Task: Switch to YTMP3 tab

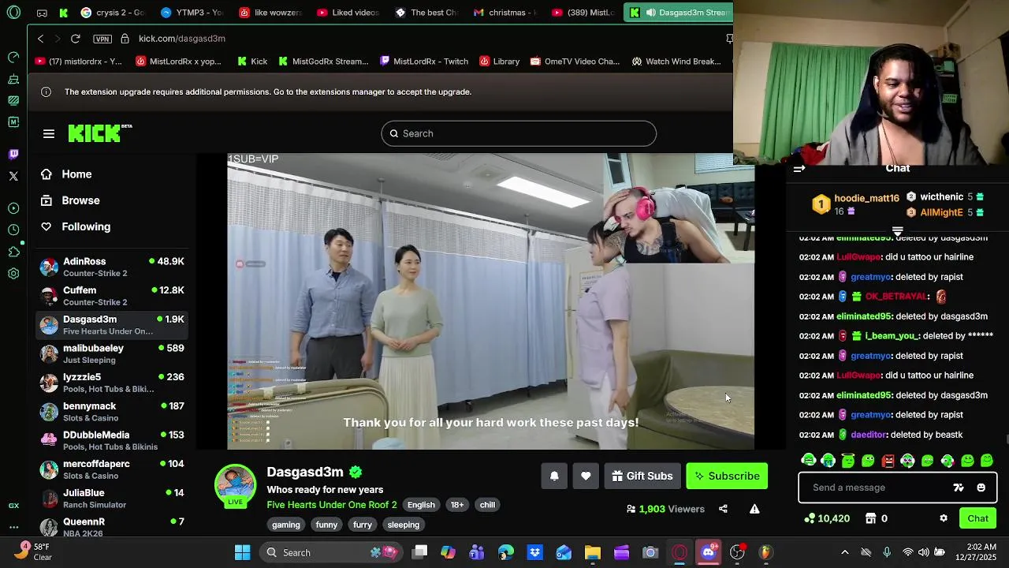Action: 192,13
